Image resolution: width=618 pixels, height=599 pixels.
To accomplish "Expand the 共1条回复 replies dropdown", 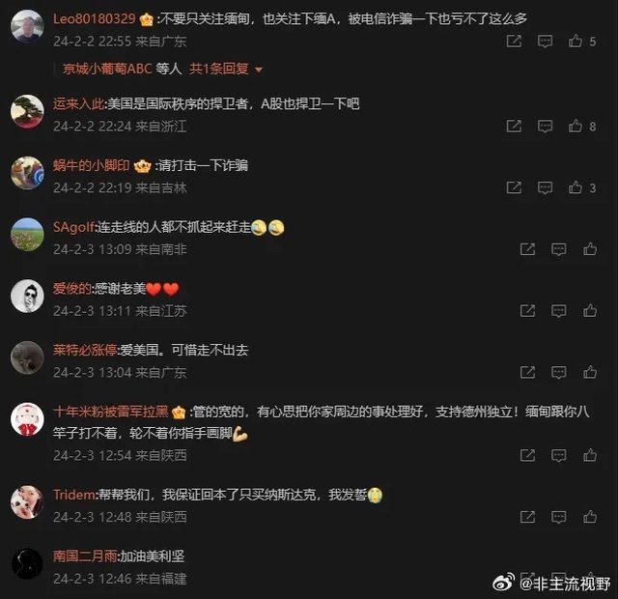I will point(225,69).
